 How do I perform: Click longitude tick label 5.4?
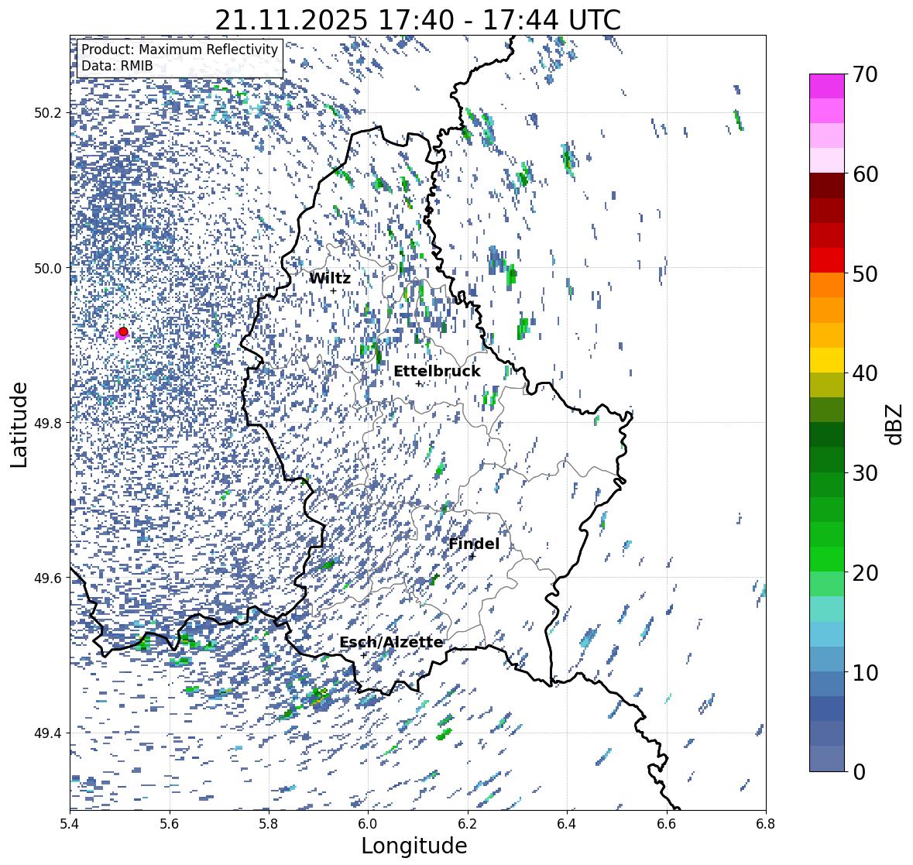point(70,824)
